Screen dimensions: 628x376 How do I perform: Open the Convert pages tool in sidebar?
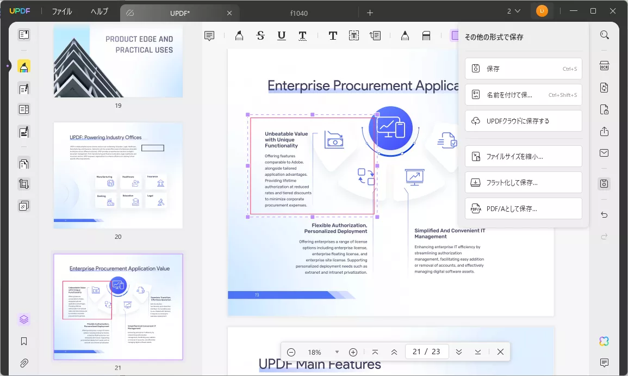(x=23, y=164)
